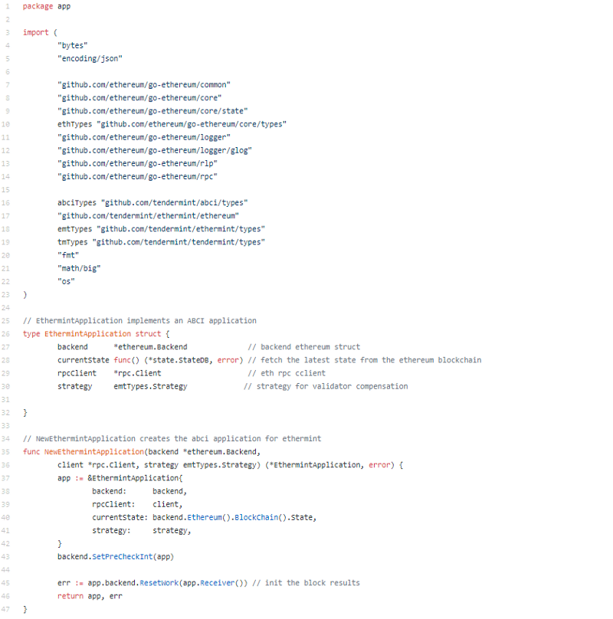The image size is (613, 619).
Task: Click line number 35 in the gutter
Action: 5,452
